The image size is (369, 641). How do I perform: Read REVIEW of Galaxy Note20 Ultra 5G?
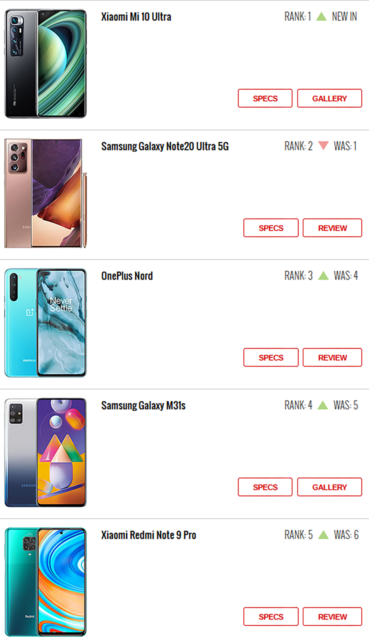[x=333, y=228]
